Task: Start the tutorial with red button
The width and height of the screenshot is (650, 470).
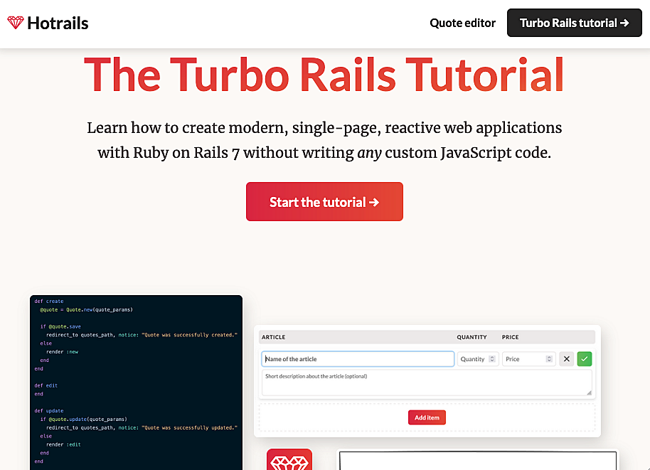Action: click(324, 201)
